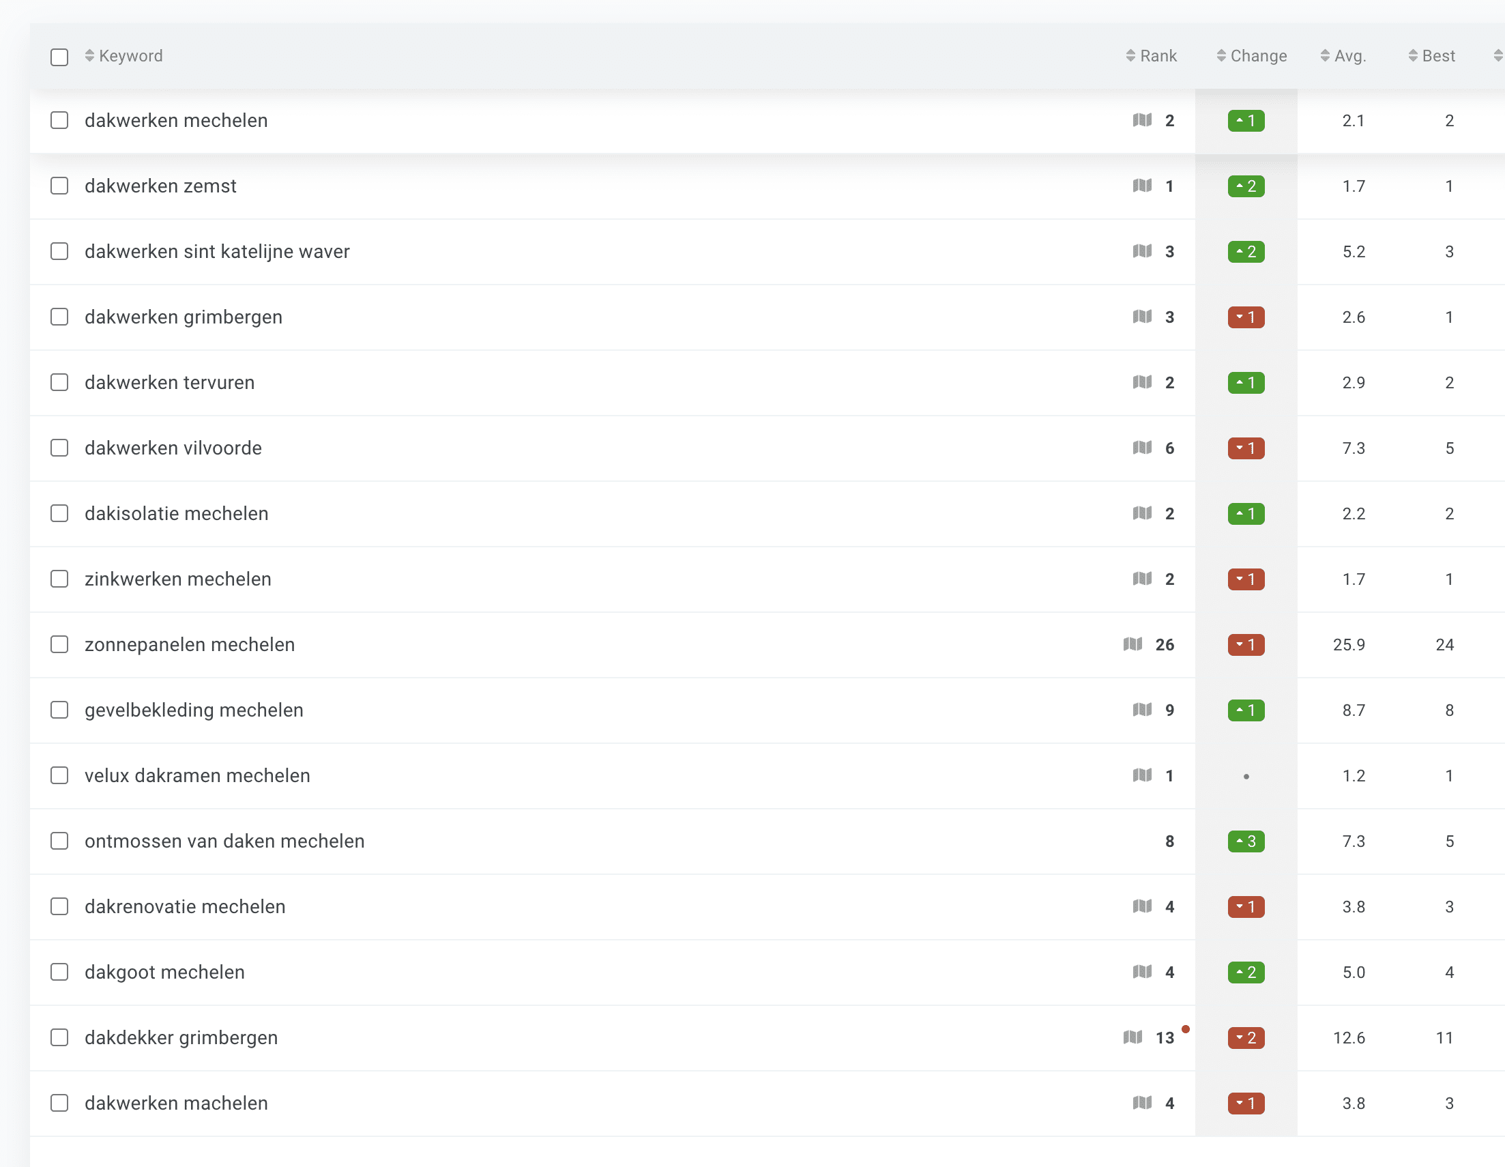Check the box for dakwerken mechelen

click(x=59, y=120)
